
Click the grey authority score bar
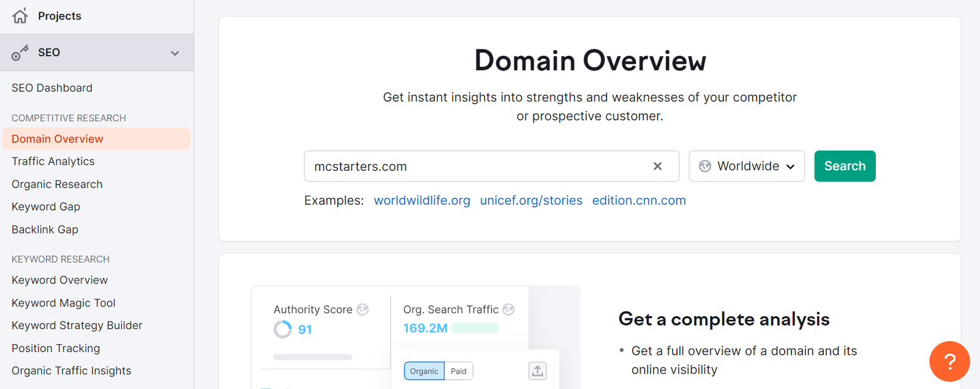313,357
